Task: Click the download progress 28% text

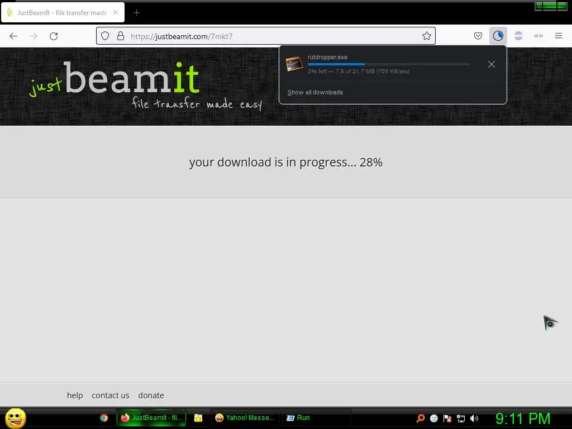Action: tap(285, 163)
